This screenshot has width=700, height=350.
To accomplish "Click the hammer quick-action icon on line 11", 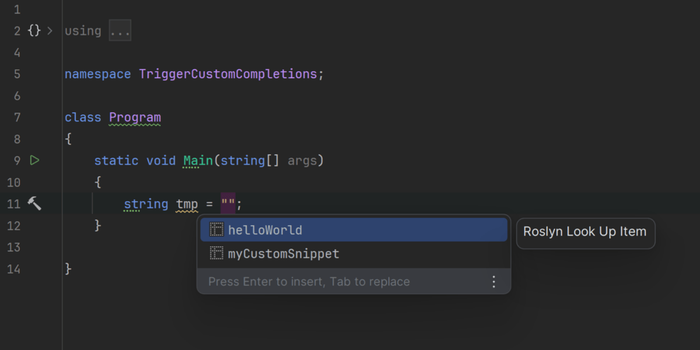I will [34, 204].
